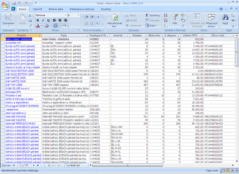
Task: Open Souhrny totals with sigma icon
Action: [153, 15]
